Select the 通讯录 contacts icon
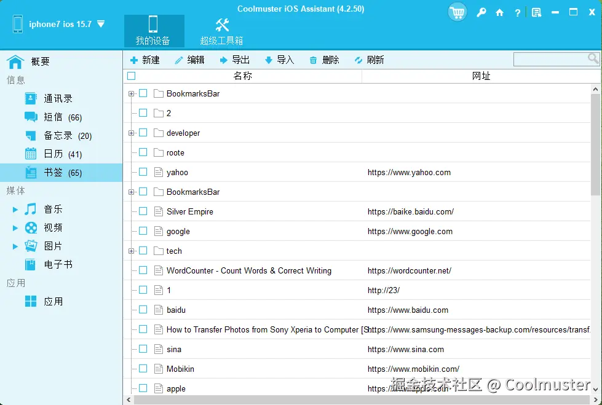Viewport: 602px width, 405px height. 31,98
